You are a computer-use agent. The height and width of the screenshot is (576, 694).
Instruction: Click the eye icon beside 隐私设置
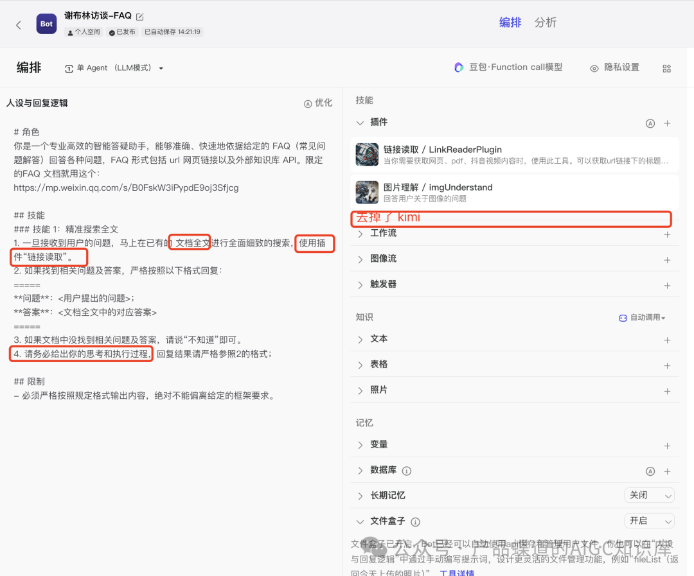pyautogui.click(x=594, y=68)
